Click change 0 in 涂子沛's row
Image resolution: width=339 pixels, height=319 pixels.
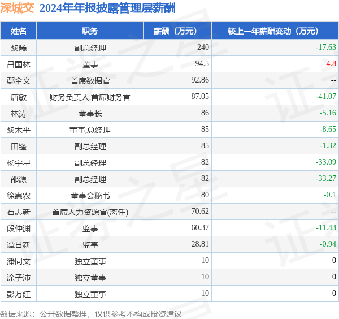pos(334,277)
